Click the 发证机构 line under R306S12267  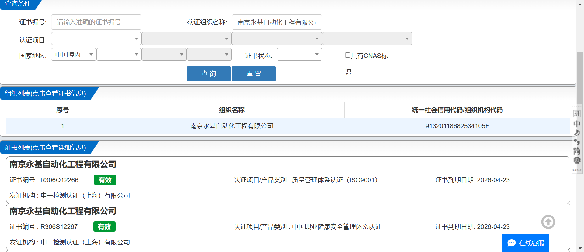click(x=70, y=242)
